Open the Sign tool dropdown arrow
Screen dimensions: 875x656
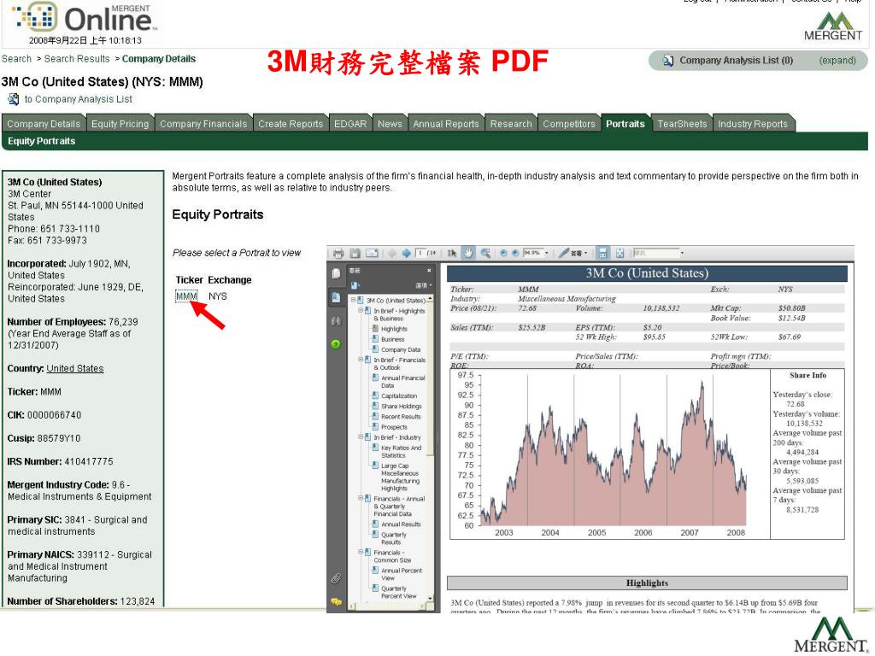pyautogui.click(x=585, y=253)
